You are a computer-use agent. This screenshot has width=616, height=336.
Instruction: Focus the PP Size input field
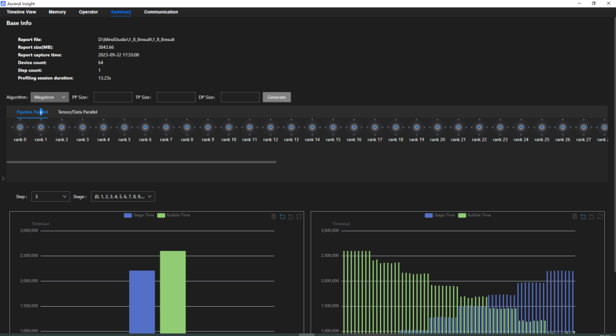(113, 97)
